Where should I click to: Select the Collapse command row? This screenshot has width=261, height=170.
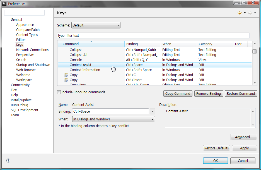pyautogui.click(x=155, y=50)
